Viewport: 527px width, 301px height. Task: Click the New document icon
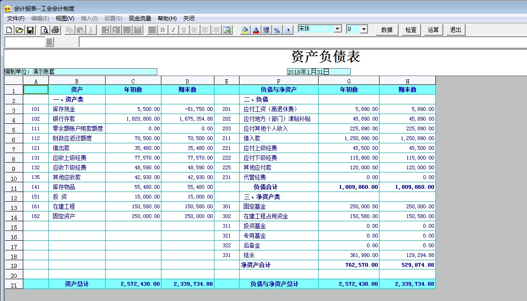coord(9,30)
